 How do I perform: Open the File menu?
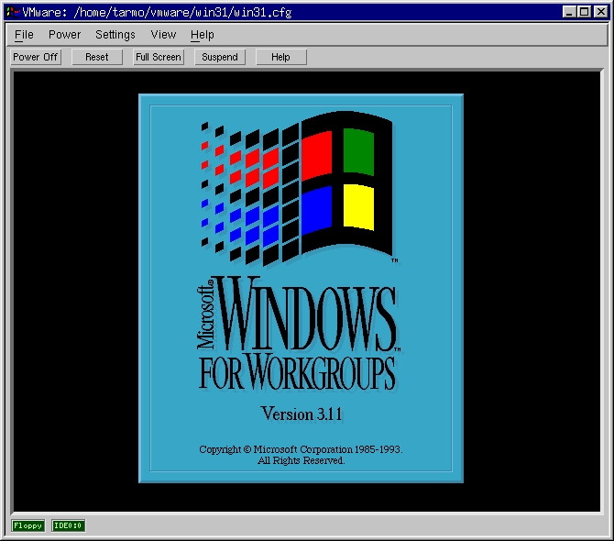(24, 35)
